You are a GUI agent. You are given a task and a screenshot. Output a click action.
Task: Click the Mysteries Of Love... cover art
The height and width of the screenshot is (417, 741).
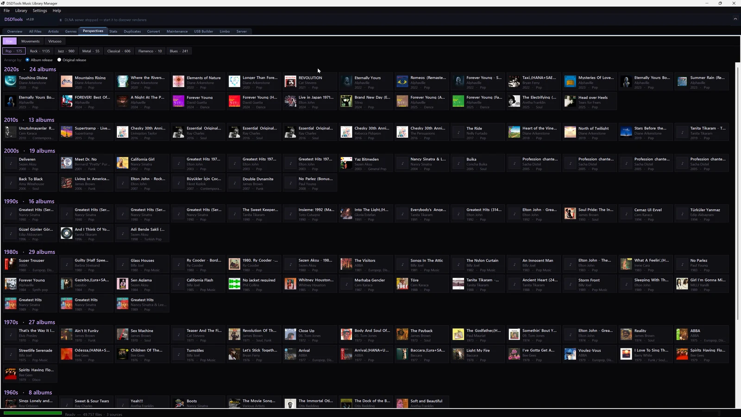pyautogui.click(x=570, y=82)
